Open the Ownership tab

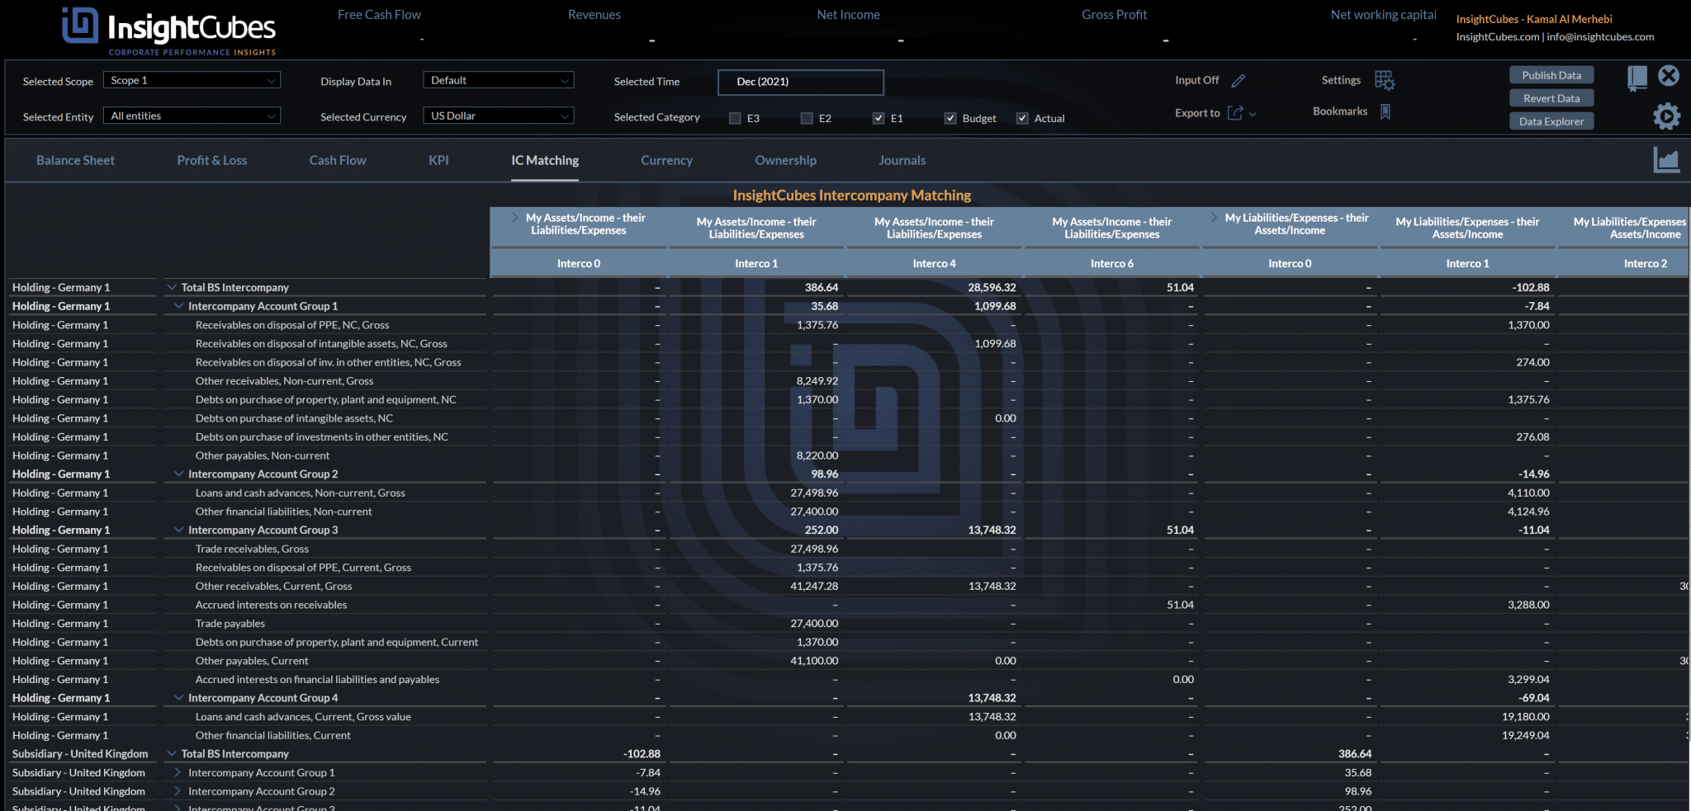tap(785, 160)
